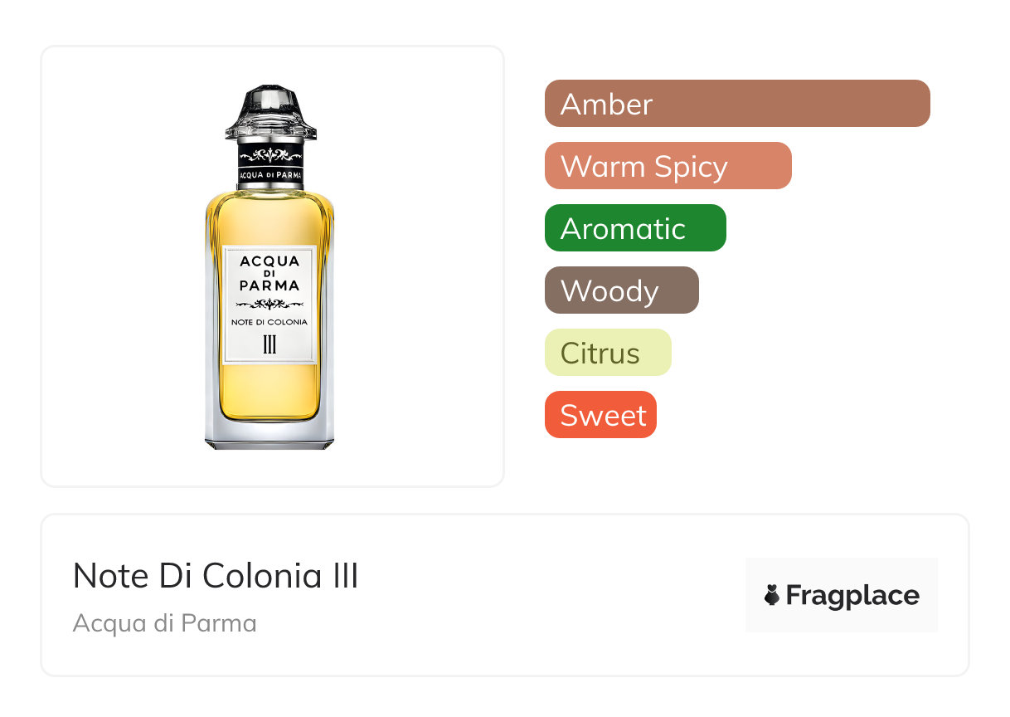1010x717 pixels.
Task: Click the pale yellow Citrus accord
Action: [607, 353]
